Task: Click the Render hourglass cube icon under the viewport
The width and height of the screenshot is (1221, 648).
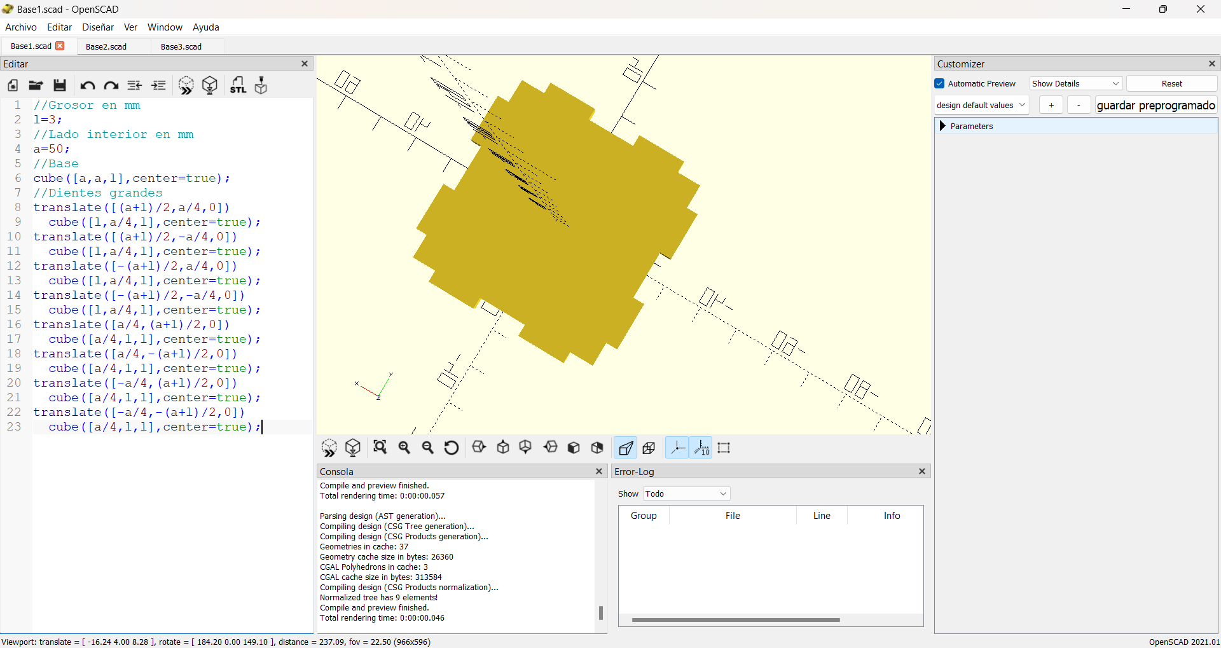Action: [353, 448]
